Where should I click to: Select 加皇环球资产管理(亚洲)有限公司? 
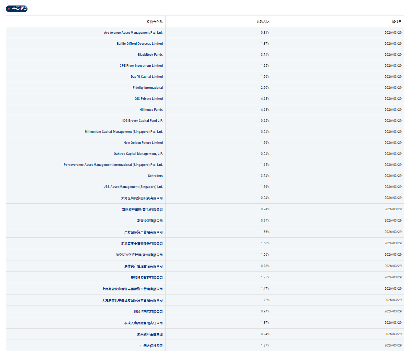(139, 255)
